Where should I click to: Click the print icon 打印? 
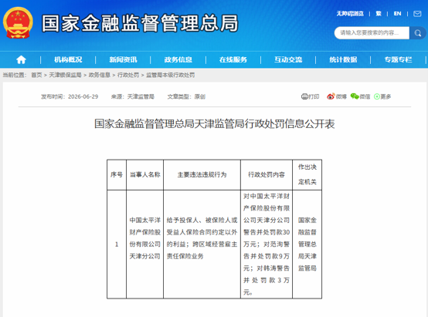[x=310, y=96]
